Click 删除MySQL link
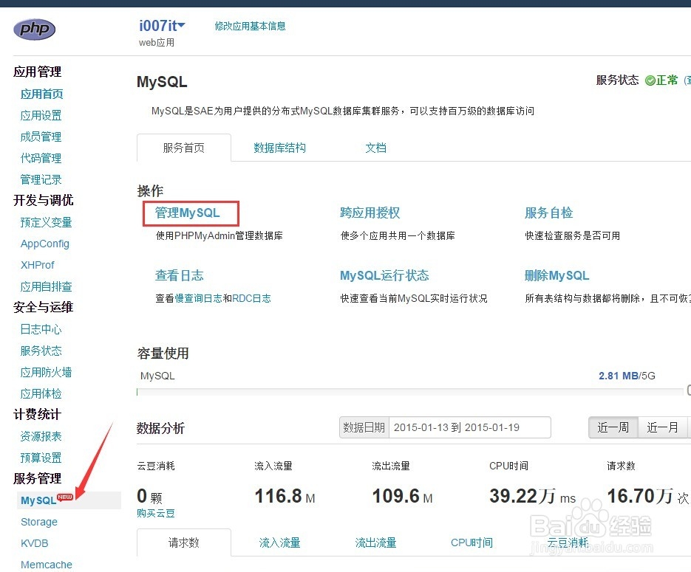 click(x=556, y=275)
